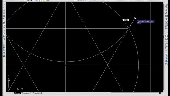
Task: Select the Join tool
Action: coord(167,42)
